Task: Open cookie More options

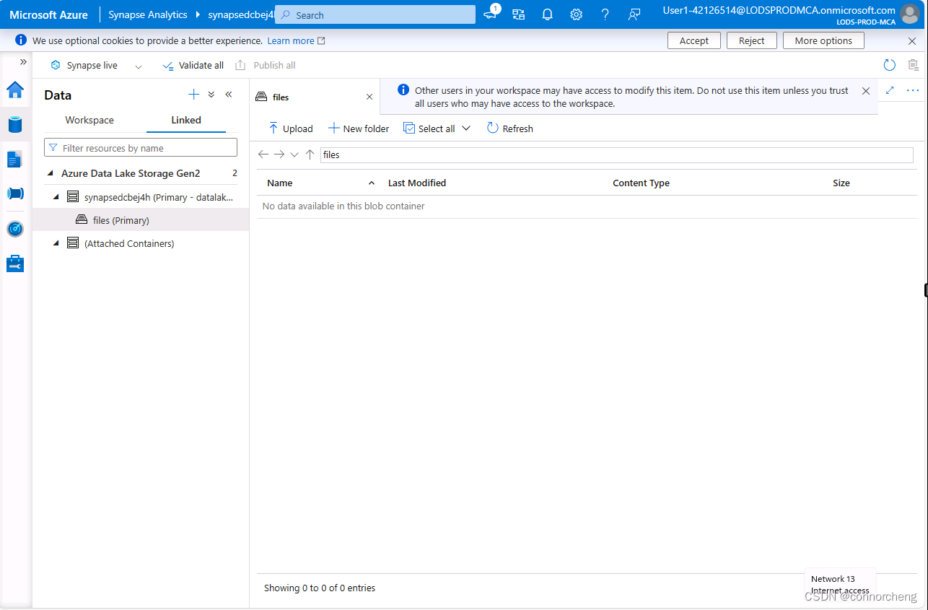Action: pyautogui.click(x=823, y=40)
